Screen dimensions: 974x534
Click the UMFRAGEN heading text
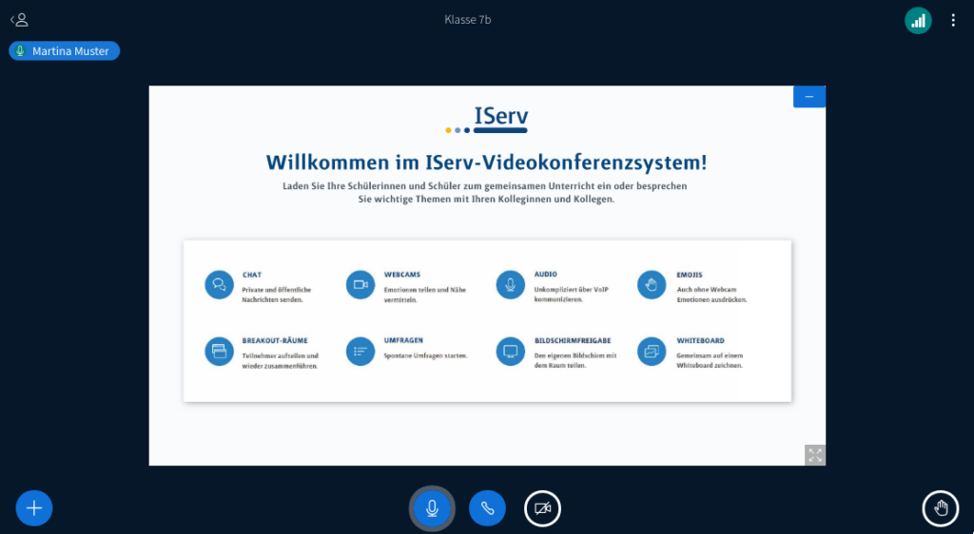403,340
